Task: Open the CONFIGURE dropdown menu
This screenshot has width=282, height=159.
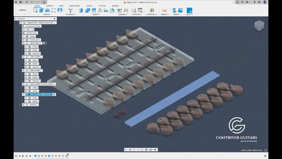Action: click(x=137, y=15)
